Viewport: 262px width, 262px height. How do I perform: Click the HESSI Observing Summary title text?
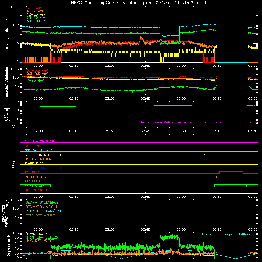[x=139, y=3]
